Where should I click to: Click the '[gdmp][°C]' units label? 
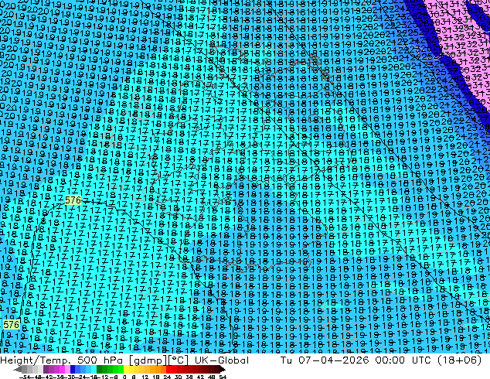pos(159,360)
